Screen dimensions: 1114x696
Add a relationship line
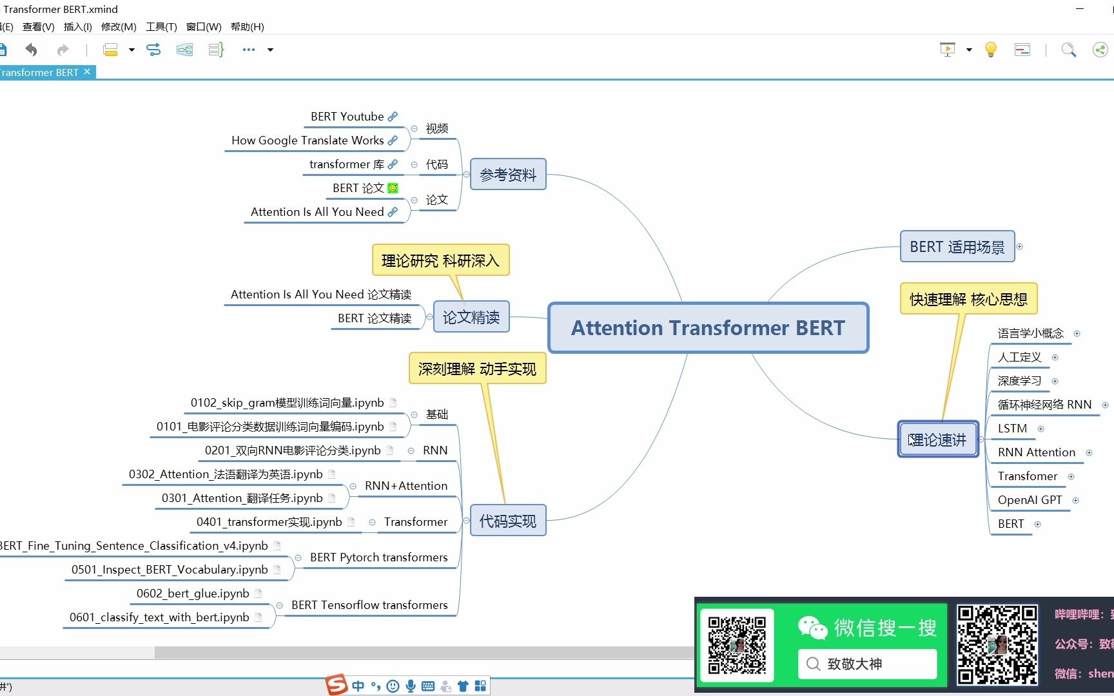click(x=153, y=50)
